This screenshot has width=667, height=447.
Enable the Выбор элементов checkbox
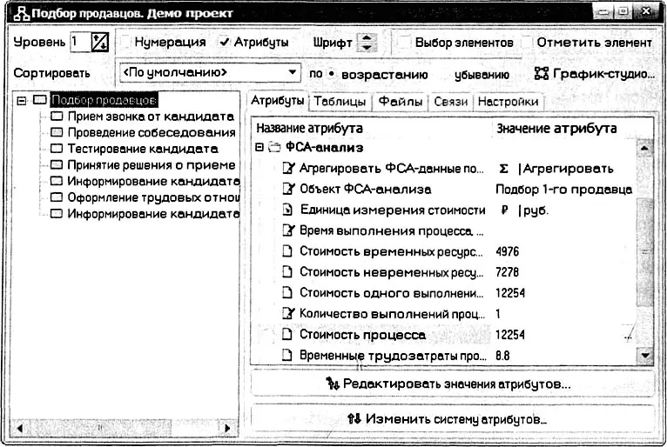click(x=405, y=43)
